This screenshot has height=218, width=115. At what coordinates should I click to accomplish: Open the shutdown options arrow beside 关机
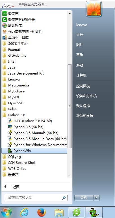97,198
